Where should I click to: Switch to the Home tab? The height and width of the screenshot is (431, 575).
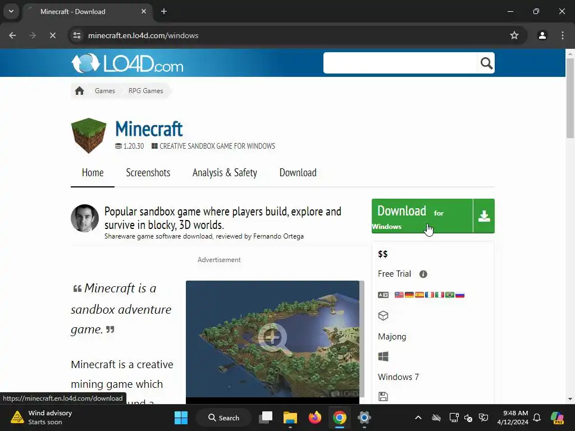[93, 173]
